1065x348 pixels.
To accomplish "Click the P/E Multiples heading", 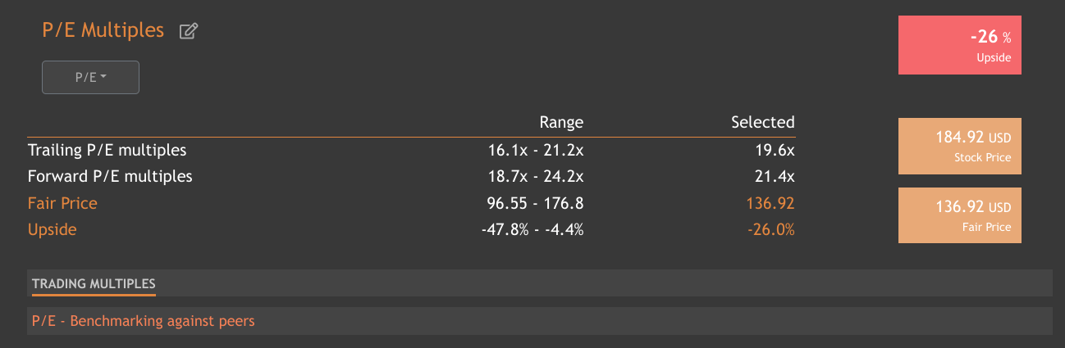I will 103,30.
